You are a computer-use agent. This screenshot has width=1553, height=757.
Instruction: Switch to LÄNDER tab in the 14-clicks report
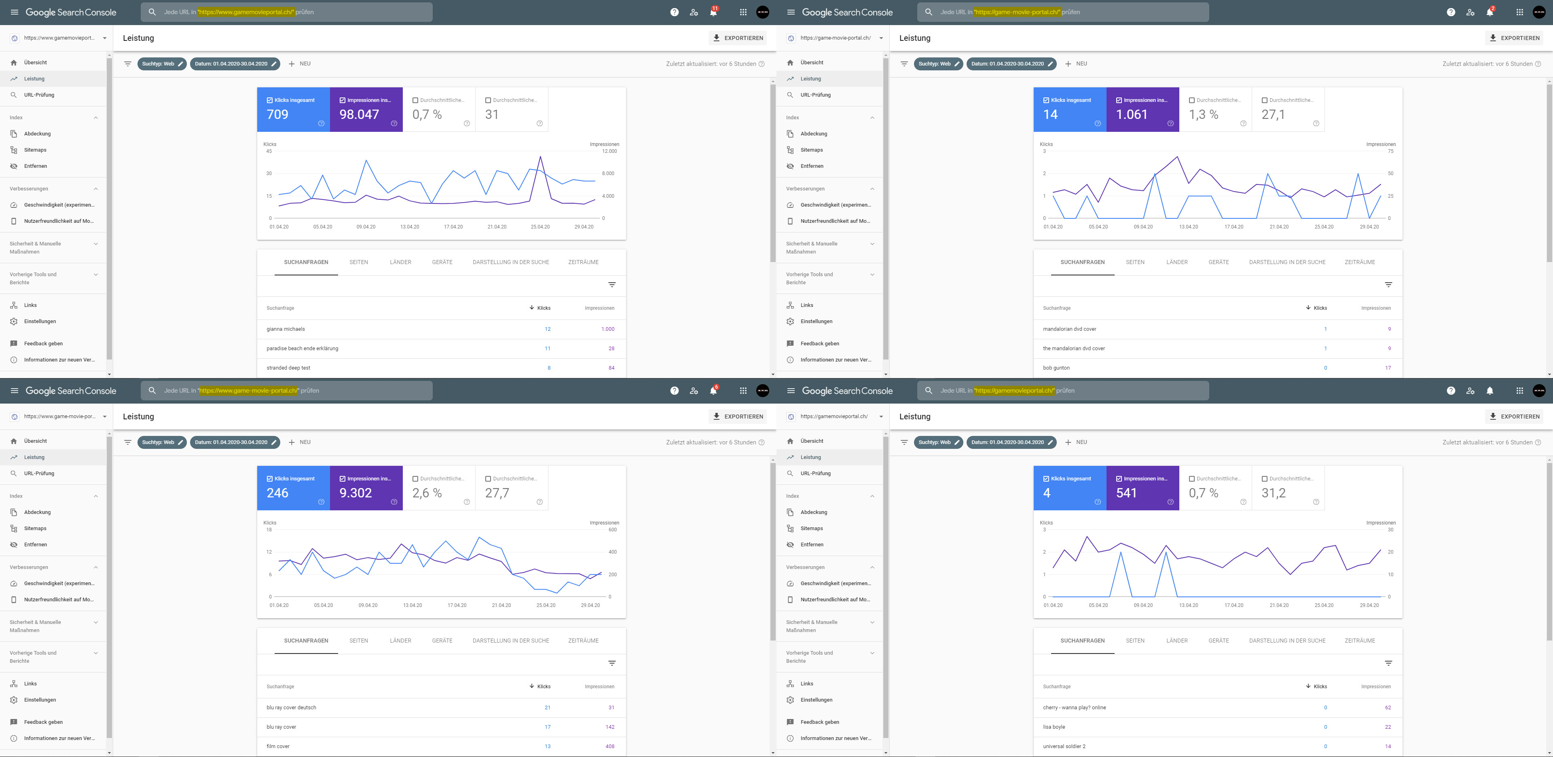pos(1177,262)
